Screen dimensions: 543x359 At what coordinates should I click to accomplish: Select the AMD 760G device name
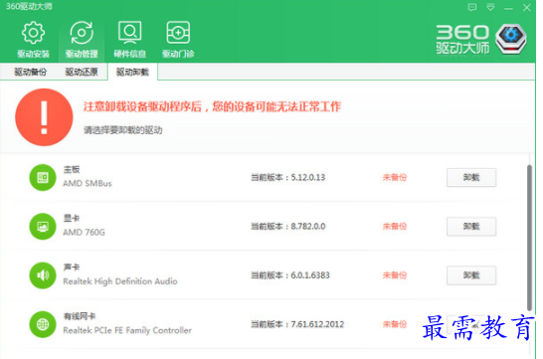84,233
